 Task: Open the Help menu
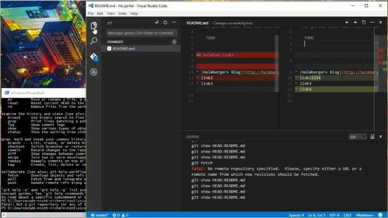pyautogui.click(x=134, y=13)
